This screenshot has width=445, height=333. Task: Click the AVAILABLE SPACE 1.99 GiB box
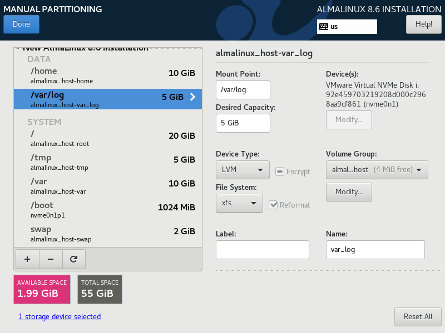[x=42, y=289]
